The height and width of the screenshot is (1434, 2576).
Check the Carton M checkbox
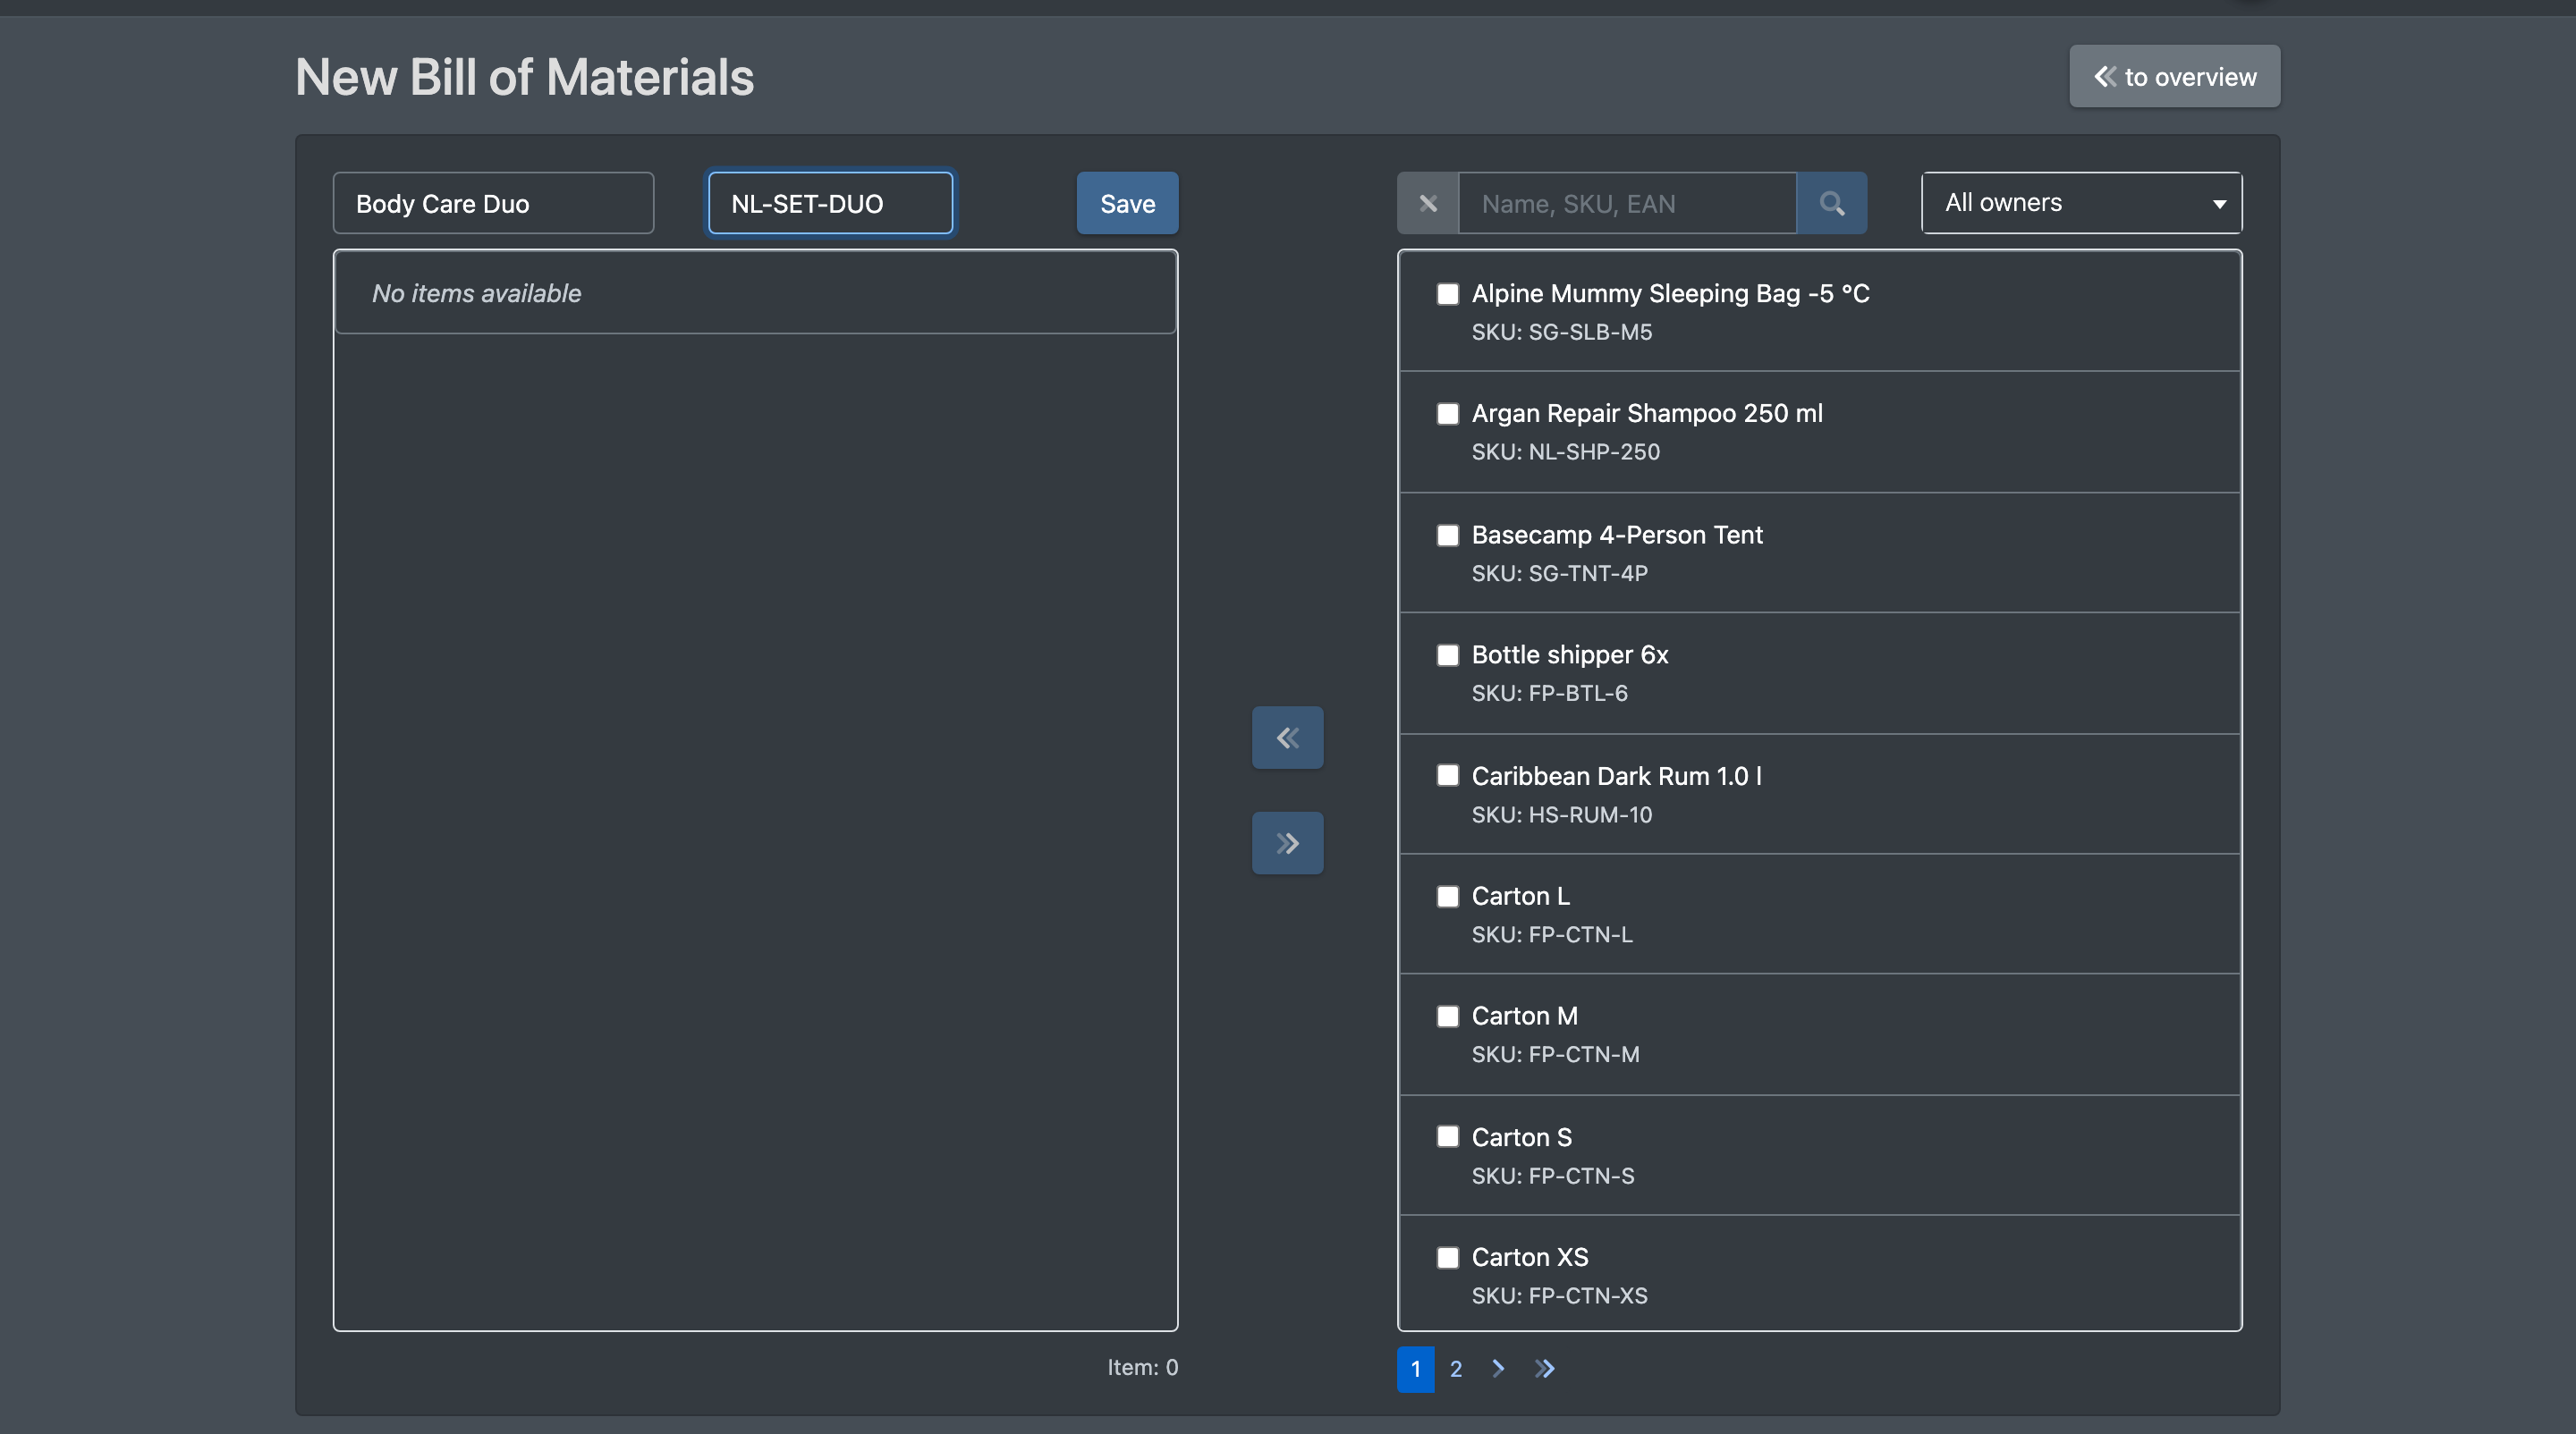click(1448, 1016)
